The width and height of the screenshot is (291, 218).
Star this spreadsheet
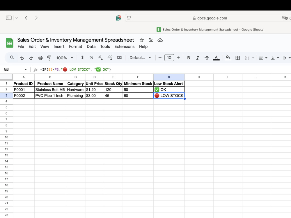pos(142,40)
